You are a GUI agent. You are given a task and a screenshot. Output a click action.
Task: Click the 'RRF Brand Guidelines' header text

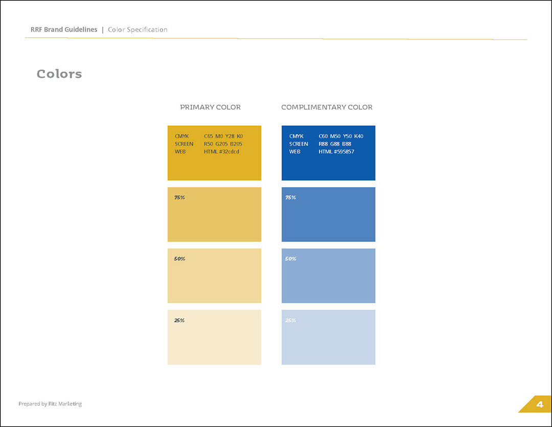point(64,30)
